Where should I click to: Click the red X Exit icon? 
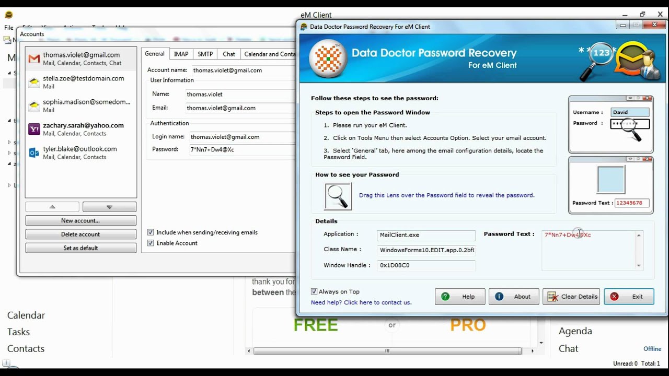click(614, 297)
